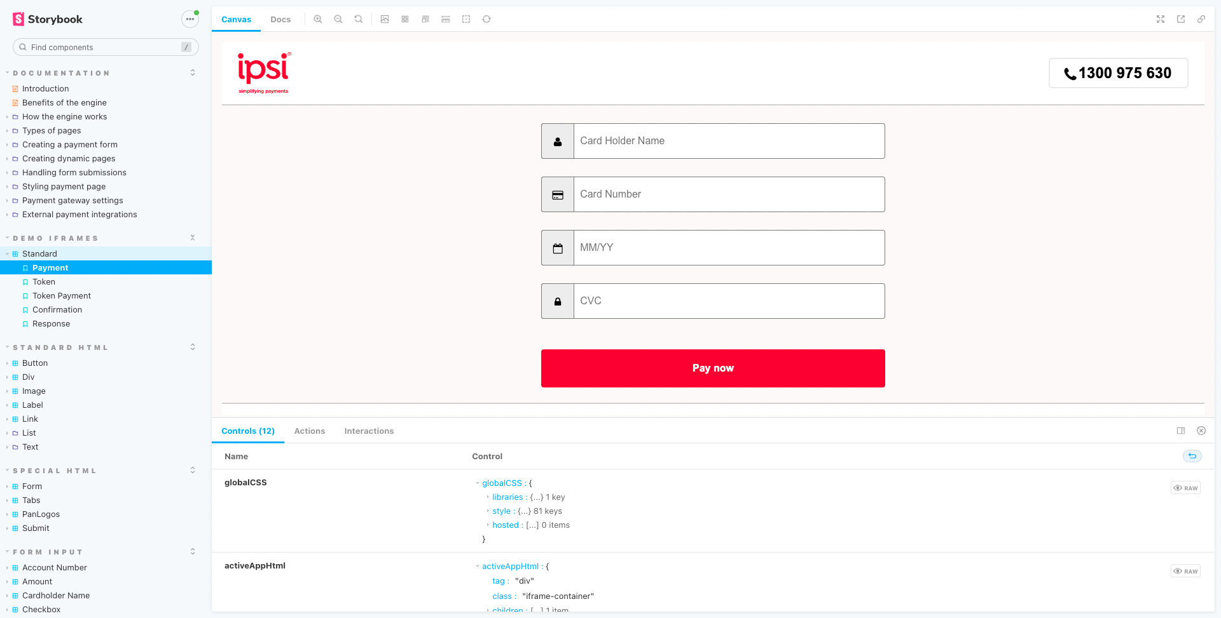The image size is (1221, 618).
Task: Open the viewport size icon
Action: coord(425,19)
